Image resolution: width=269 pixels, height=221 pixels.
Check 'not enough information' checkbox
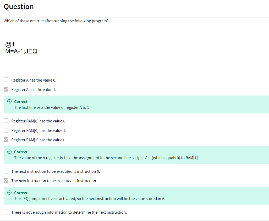(6, 212)
